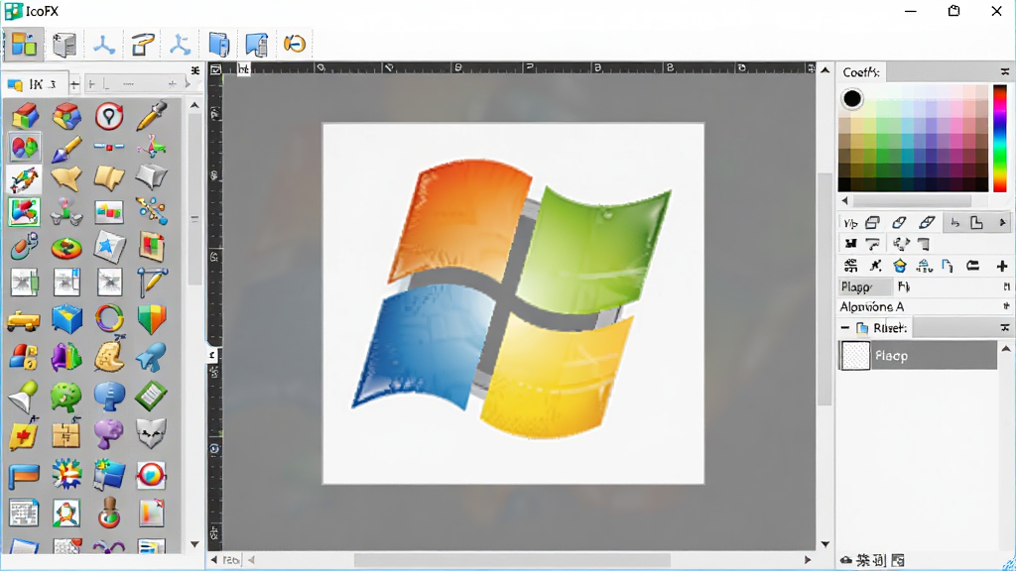Select the blue rocket tool
This screenshot has width=1016, height=571.
pos(152,357)
